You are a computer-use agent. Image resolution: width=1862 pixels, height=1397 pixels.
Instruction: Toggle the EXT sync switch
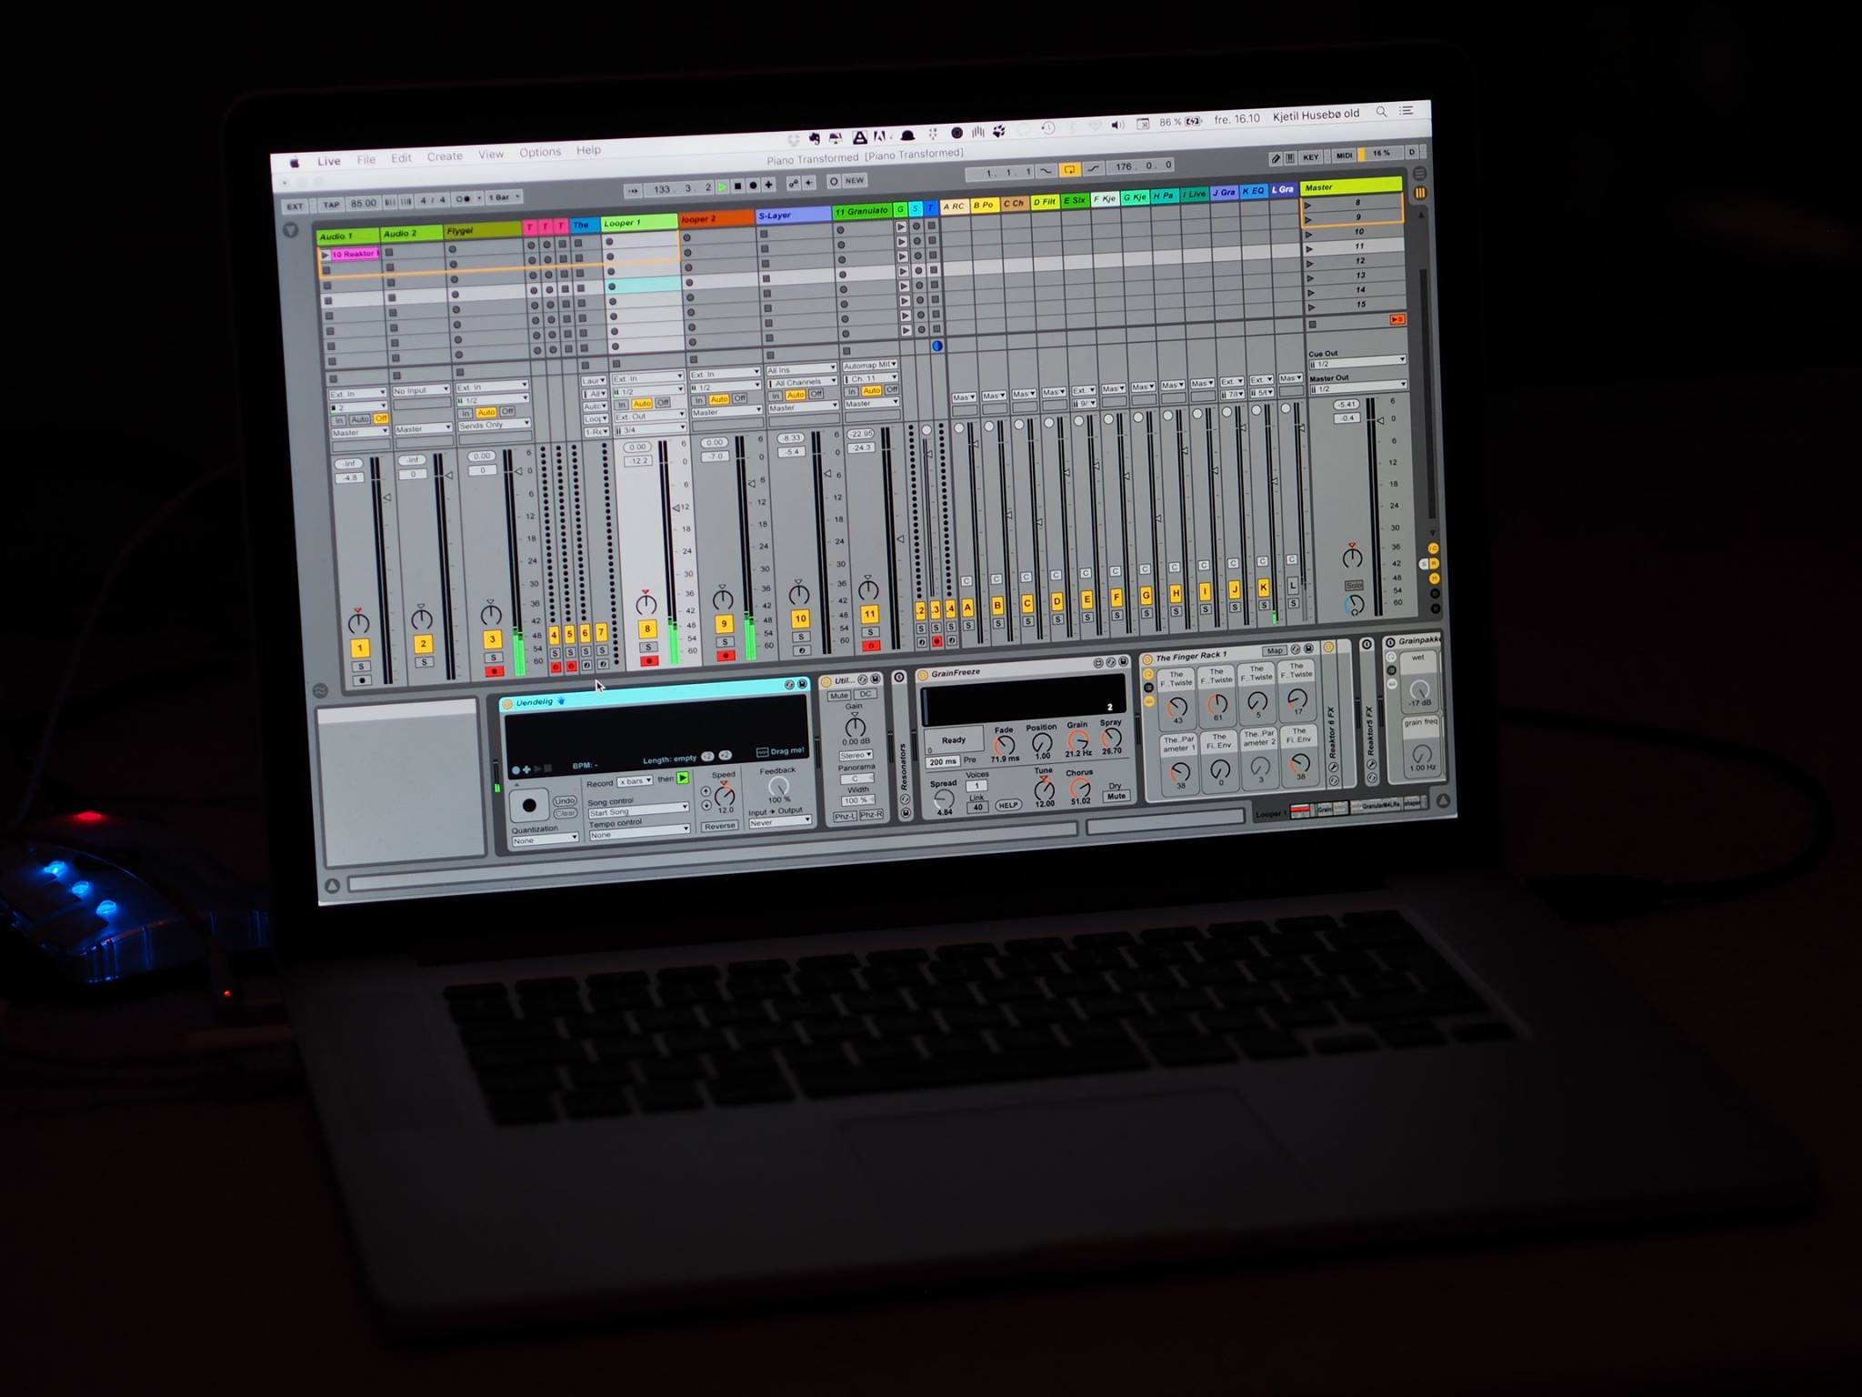coord(295,206)
